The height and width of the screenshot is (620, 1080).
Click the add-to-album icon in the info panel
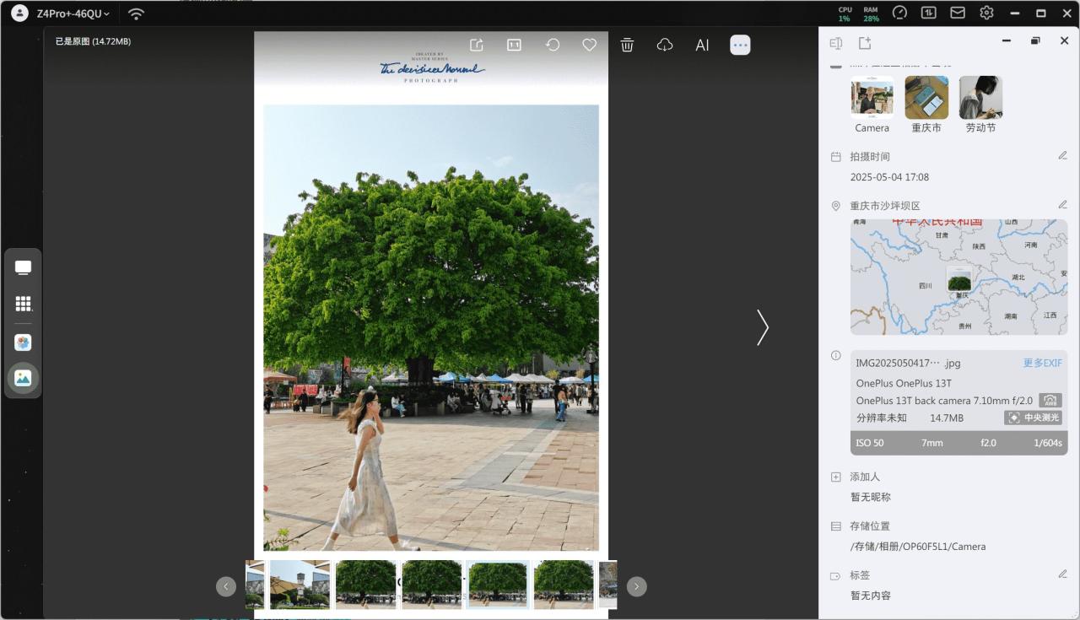[x=865, y=42]
